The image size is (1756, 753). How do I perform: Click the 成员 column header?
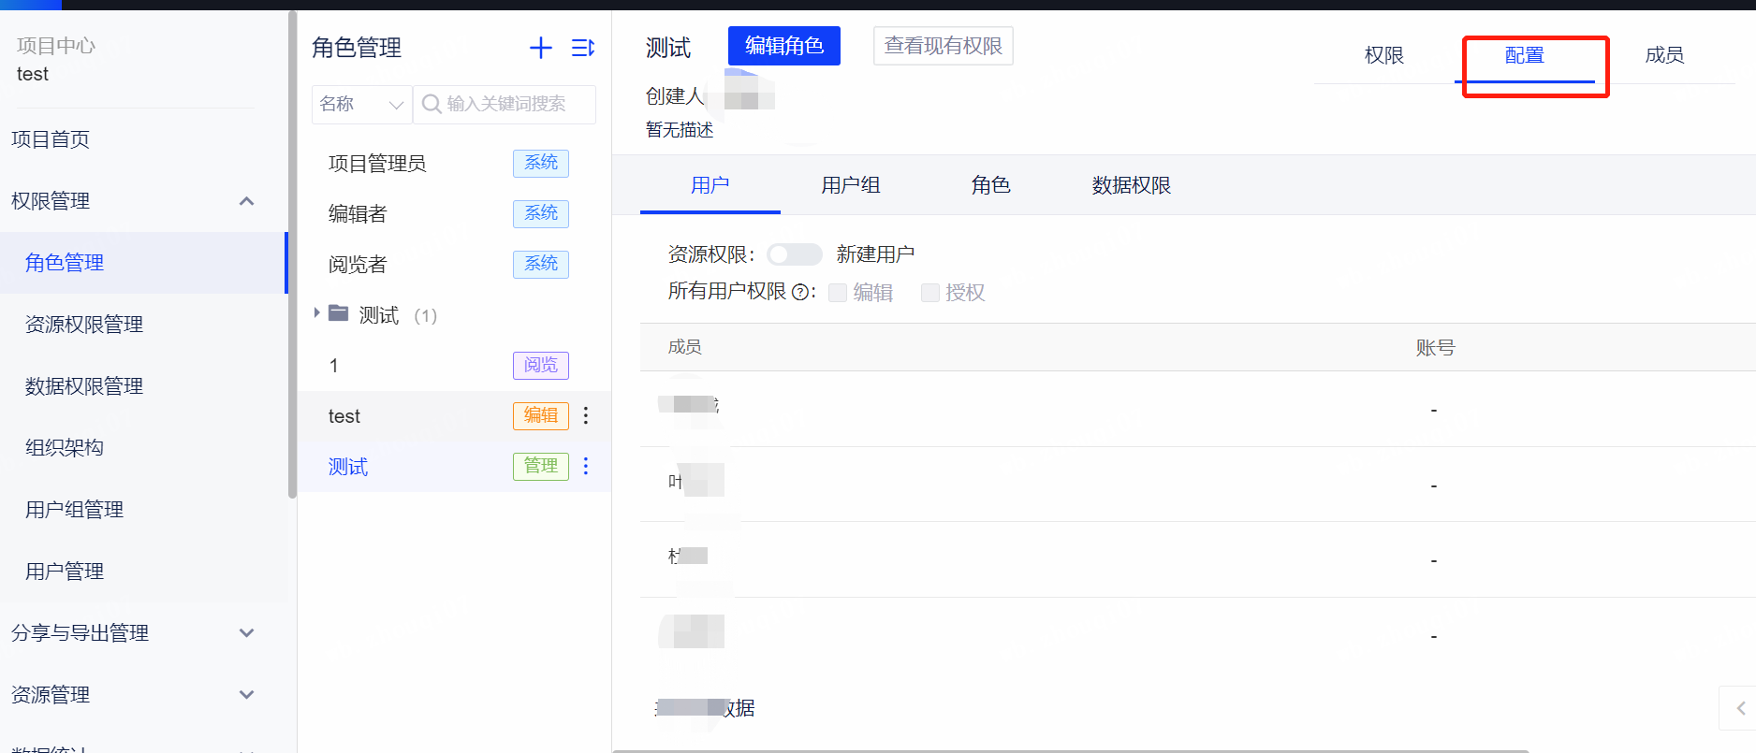685,347
